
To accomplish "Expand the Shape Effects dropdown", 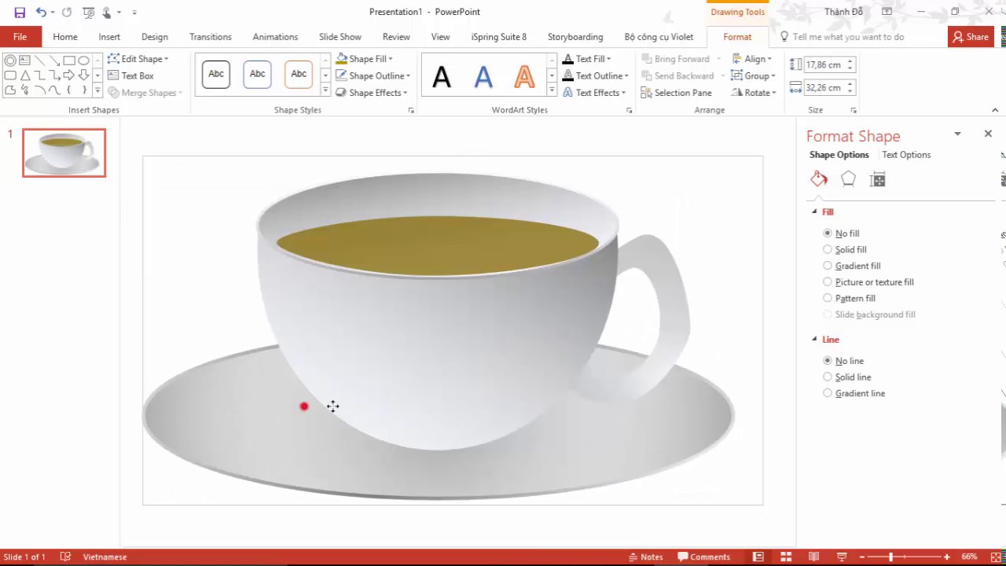I will 371,93.
